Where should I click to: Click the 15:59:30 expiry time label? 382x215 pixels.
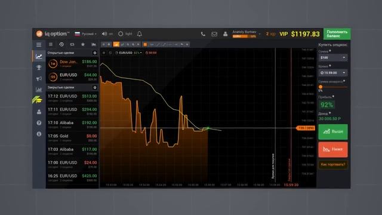[291, 185]
